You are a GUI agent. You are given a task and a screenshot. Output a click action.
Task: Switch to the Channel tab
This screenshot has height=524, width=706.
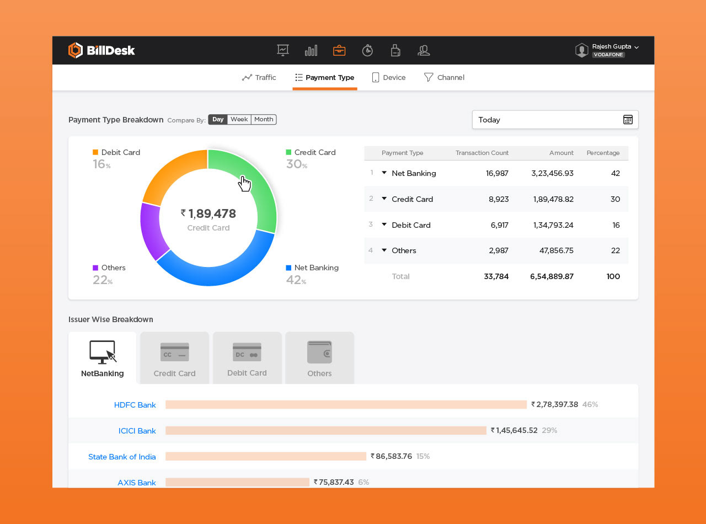coord(444,78)
